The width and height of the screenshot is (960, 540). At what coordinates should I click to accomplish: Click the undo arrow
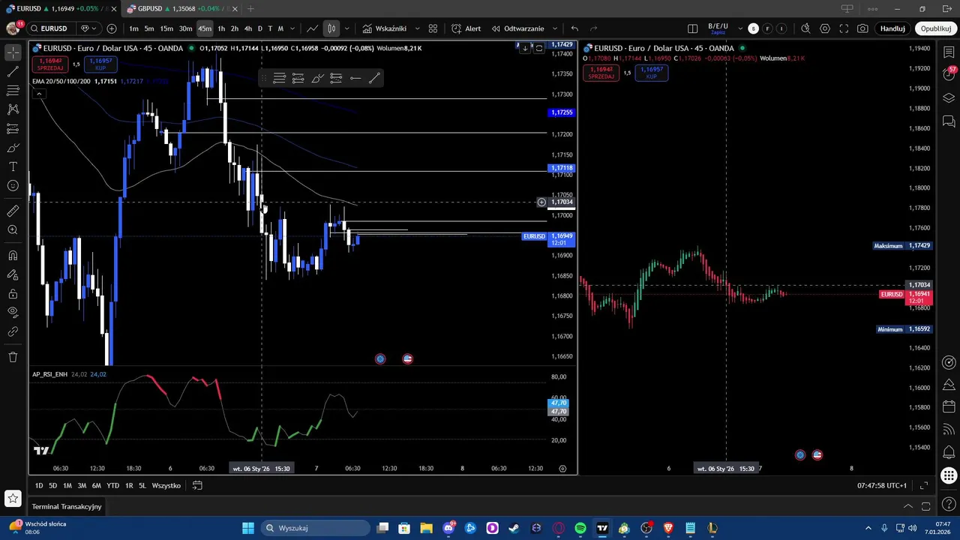[x=574, y=28]
